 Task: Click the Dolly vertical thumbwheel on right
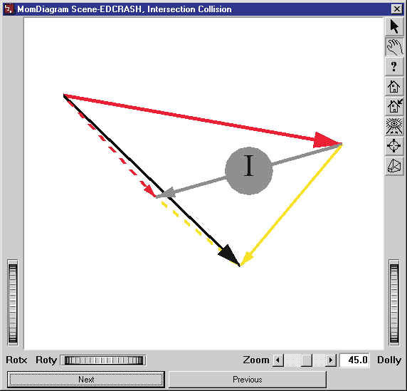(x=394, y=303)
